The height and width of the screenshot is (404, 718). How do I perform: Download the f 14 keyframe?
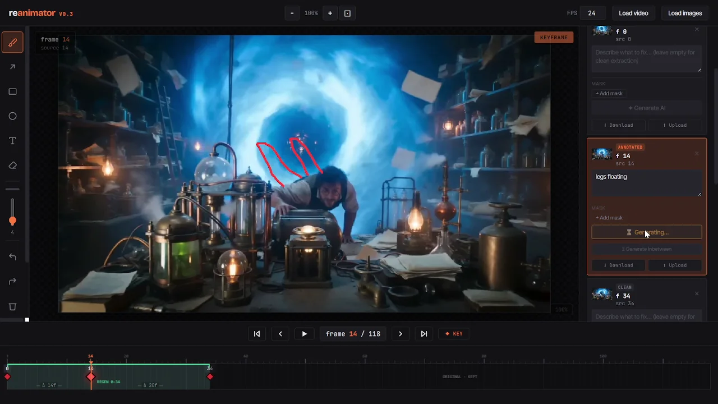pos(618,265)
